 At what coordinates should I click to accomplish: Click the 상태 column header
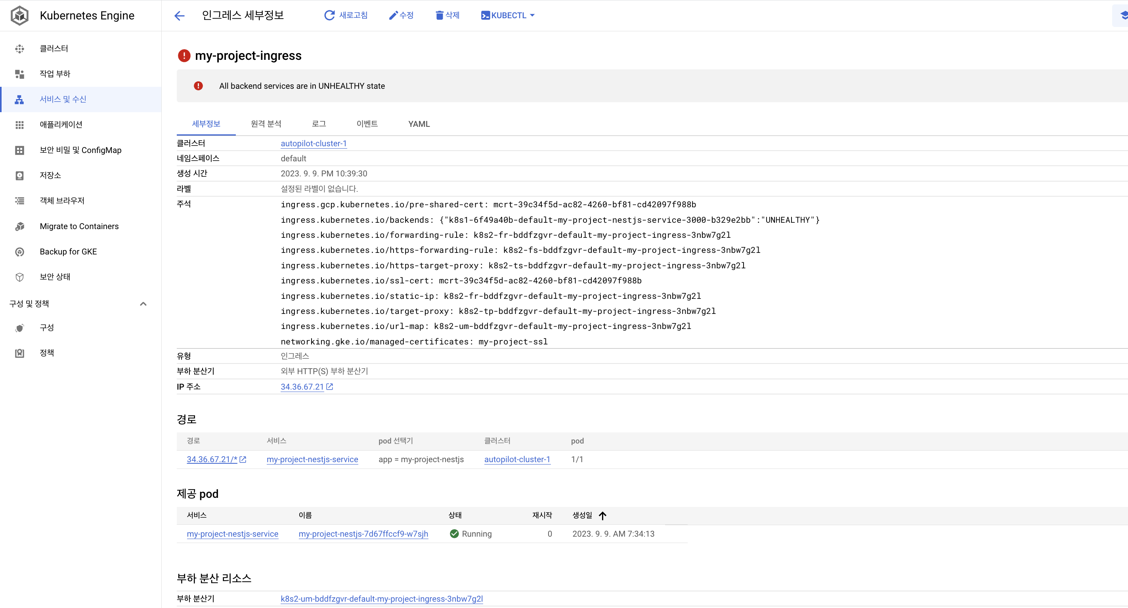[x=455, y=516]
